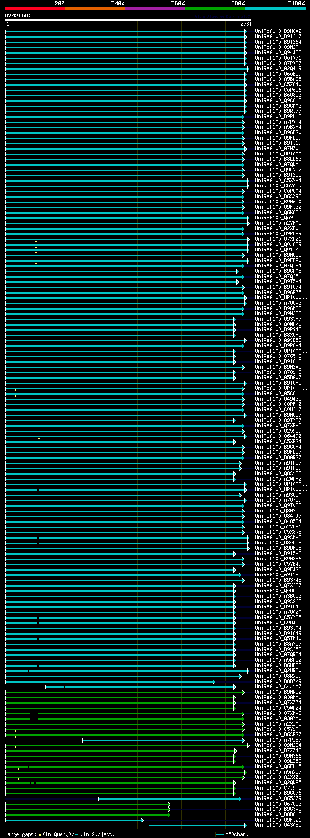Select the UniRef100_Q9FL59 label

(278, 138)
